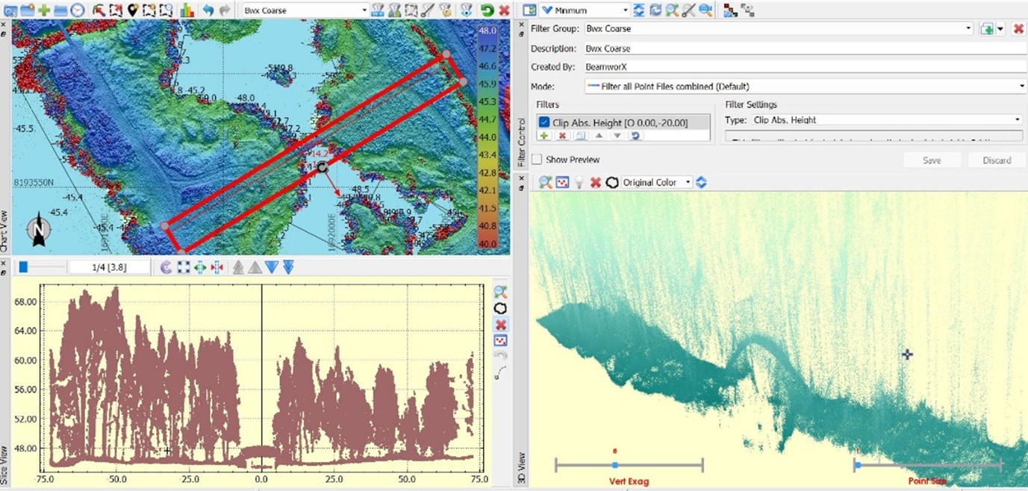Screen dimensions: 1028x491
Task: Add a new filter with green plus
Action: pyautogui.click(x=543, y=136)
